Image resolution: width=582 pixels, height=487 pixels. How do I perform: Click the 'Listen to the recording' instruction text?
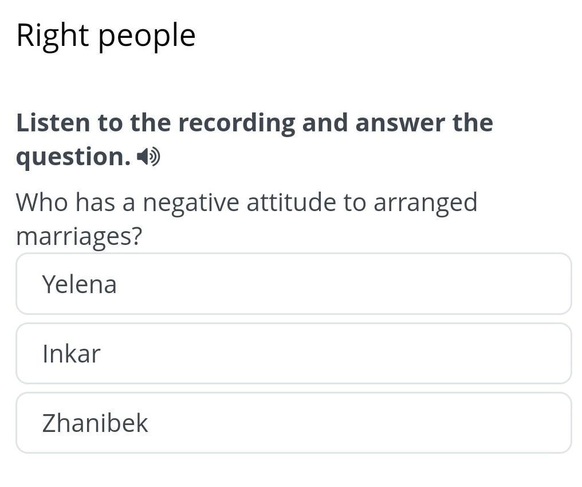(254, 123)
